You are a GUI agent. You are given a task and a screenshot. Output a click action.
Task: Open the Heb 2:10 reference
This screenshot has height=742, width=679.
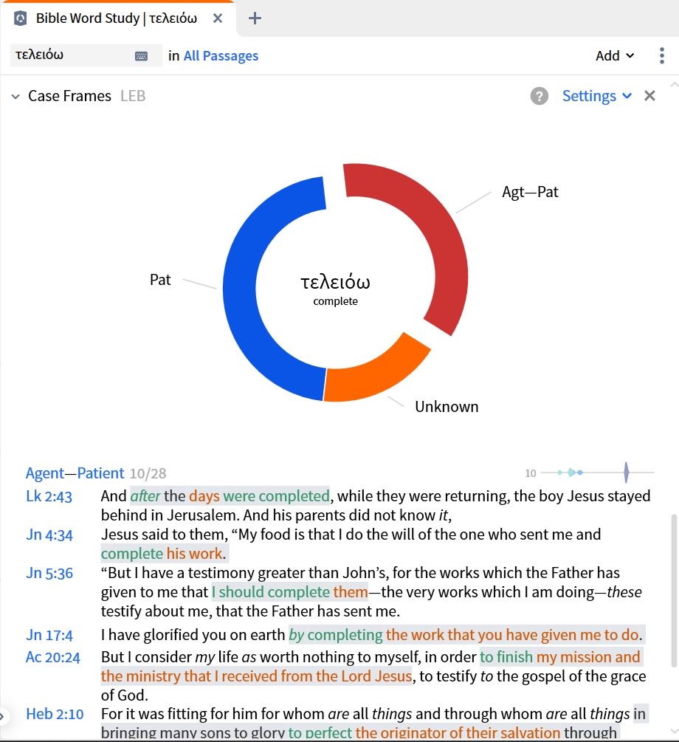(55, 714)
